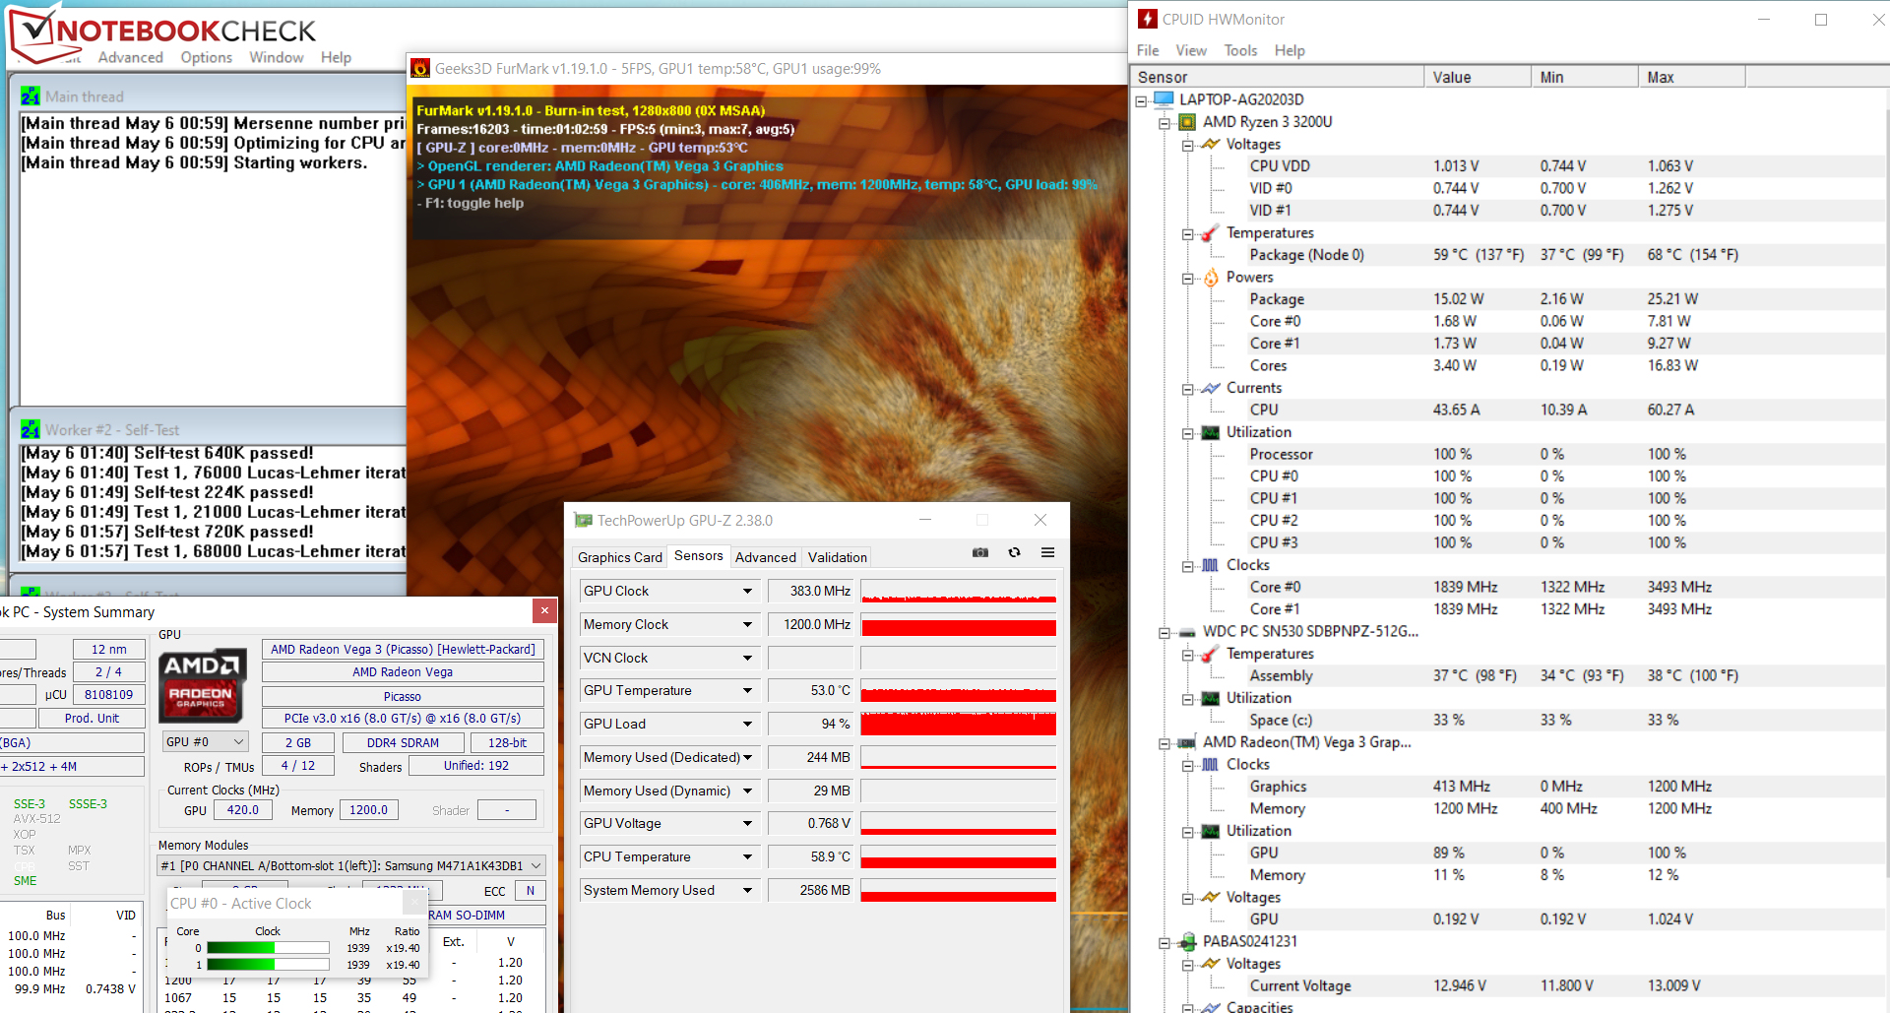Open the Window menu in Prime95
1890x1013 pixels.
click(277, 57)
